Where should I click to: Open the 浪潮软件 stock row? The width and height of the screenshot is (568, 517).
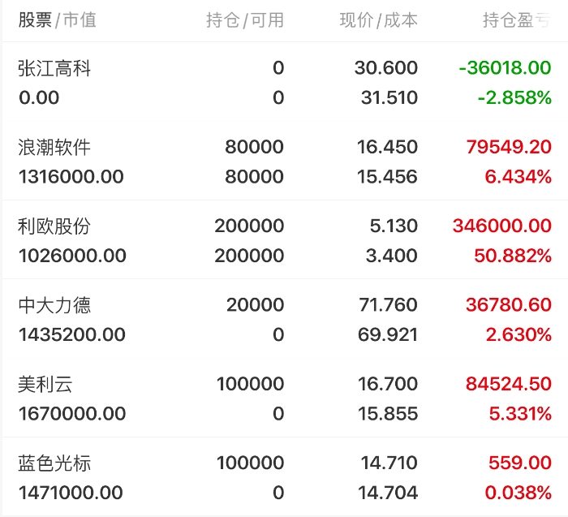(284, 162)
